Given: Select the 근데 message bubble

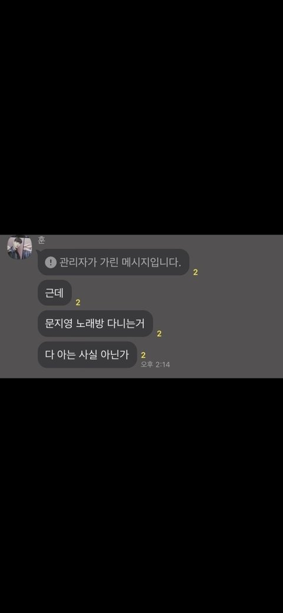Looking at the screenshot, I should [55, 293].
